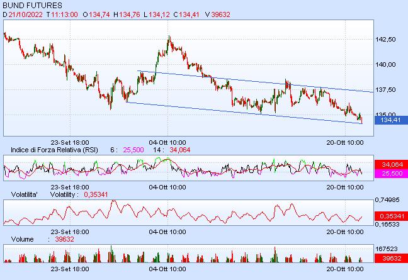The image size is (408, 280).
Task: Click the red 39632 volume tag
Action: point(391,258)
